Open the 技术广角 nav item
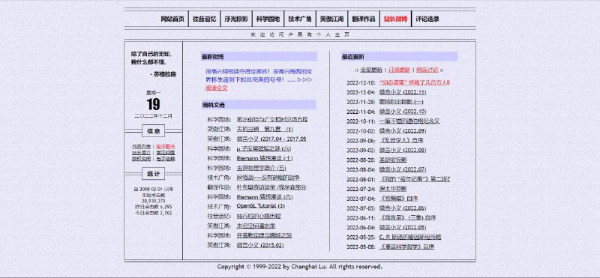The image size is (600, 278). click(x=300, y=19)
